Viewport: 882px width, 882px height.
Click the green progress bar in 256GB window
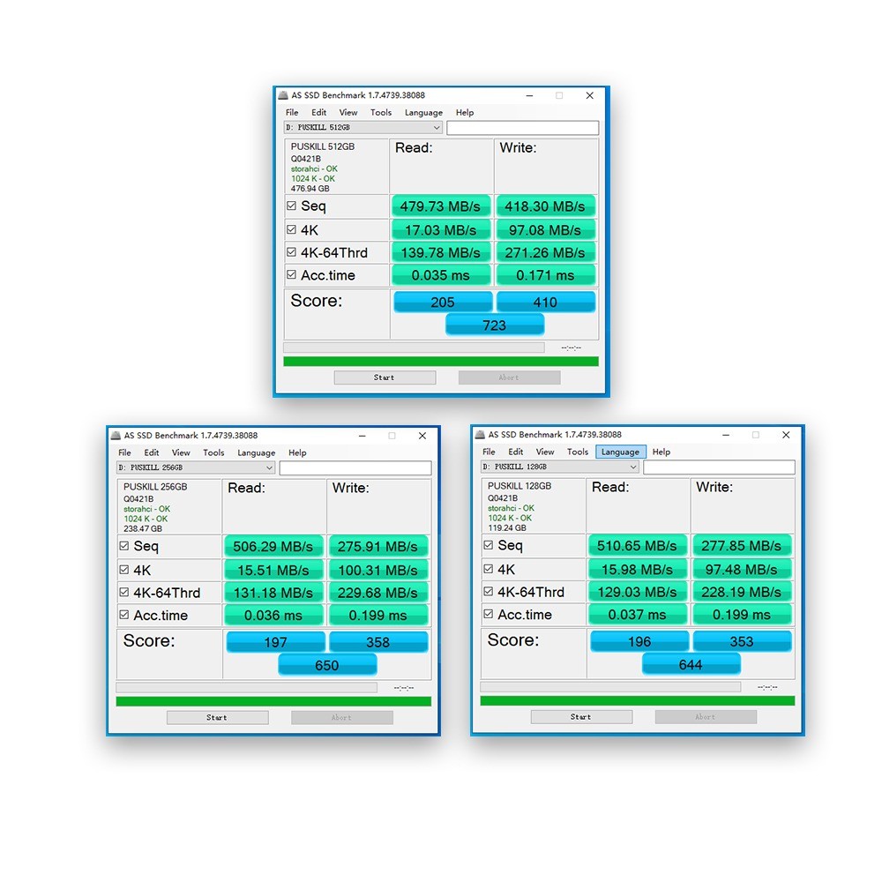273,701
